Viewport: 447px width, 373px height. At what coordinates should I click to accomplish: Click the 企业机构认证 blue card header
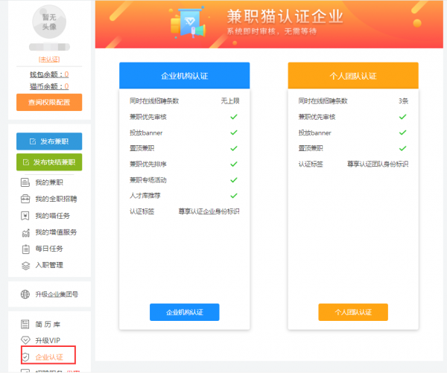(185, 75)
